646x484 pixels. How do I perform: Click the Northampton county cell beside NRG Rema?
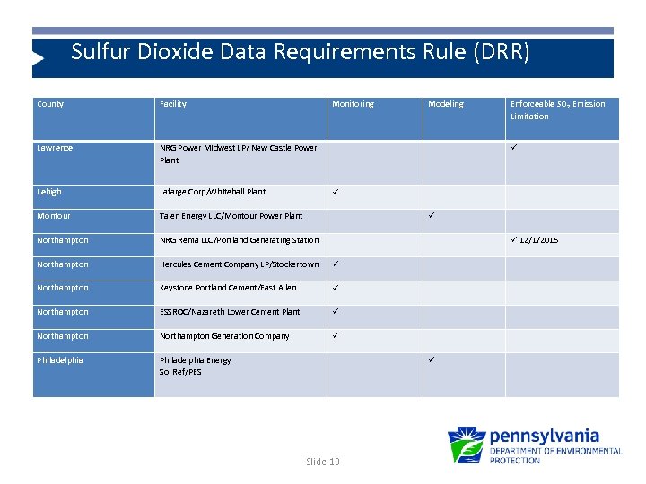point(93,245)
